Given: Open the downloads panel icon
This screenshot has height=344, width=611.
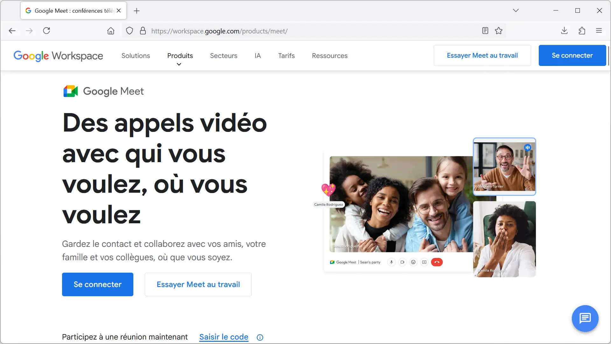Looking at the screenshot, I should [564, 31].
